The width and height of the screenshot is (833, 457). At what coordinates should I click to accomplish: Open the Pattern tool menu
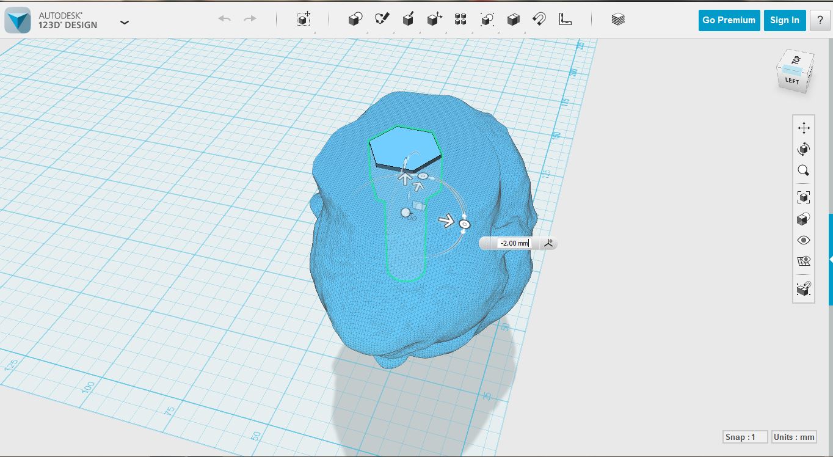click(460, 20)
